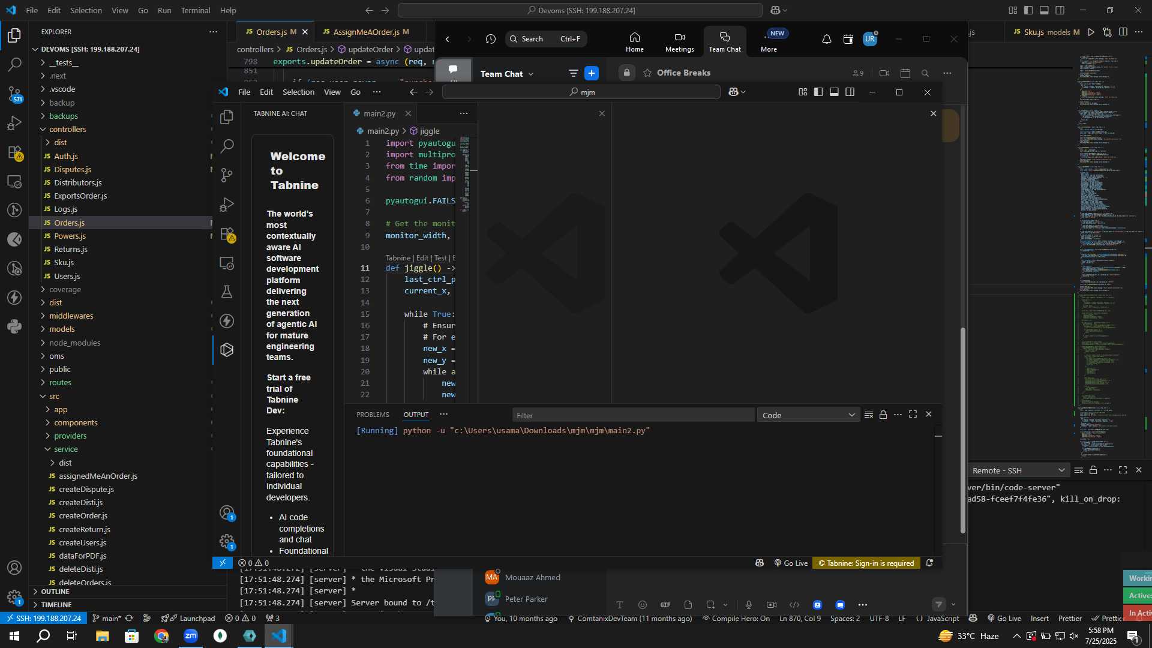Expand models folder in Explorer
The height and width of the screenshot is (648, 1152).
click(x=62, y=329)
